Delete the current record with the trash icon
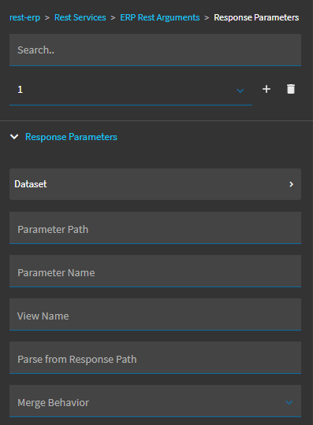Screen dimensions: 313x425 [x=291, y=89]
